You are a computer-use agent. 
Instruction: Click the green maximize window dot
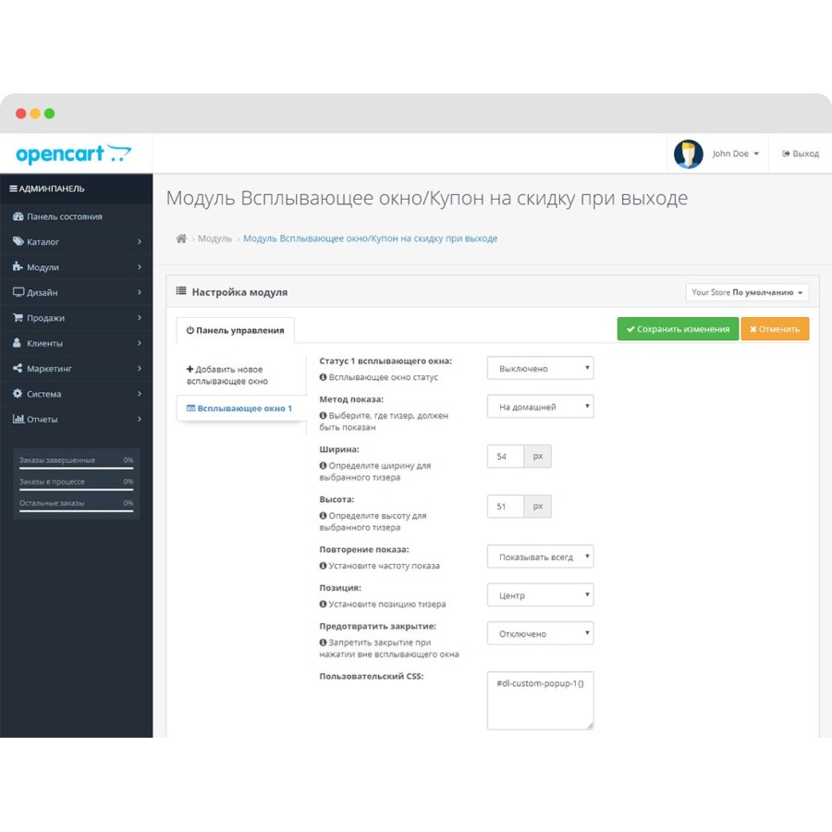49,114
